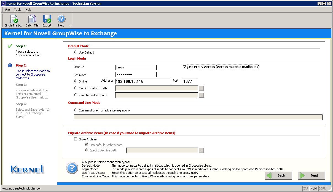Select Specify Archive path radio

[x=87, y=150]
